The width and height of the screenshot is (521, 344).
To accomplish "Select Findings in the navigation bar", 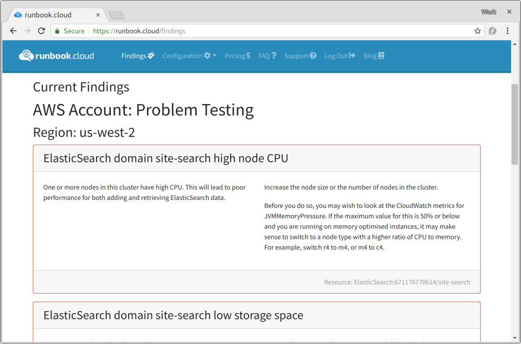I will pos(134,55).
